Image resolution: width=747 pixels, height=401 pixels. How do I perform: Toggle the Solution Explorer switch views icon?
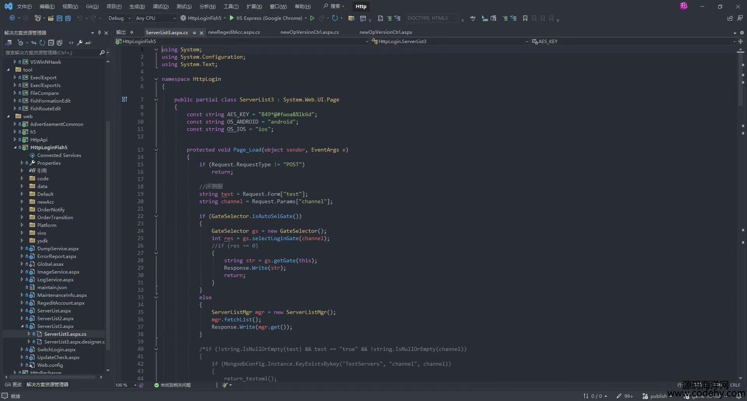click(9, 43)
